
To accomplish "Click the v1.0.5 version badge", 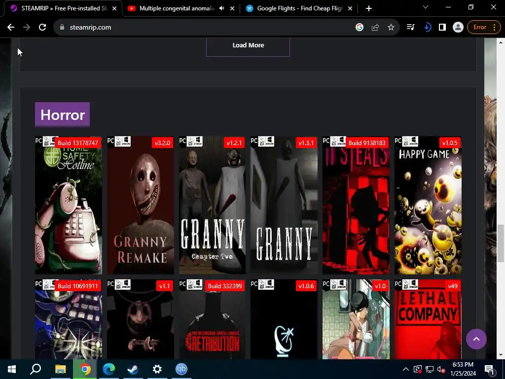I will (x=450, y=143).
